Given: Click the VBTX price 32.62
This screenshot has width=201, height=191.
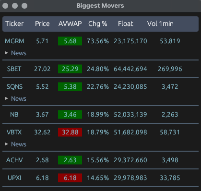Looking at the screenshot, I should (x=42, y=132).
